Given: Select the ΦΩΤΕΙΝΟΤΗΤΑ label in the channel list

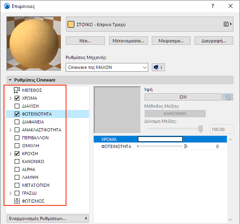Looking at the screenshot, I should [37, 114].
